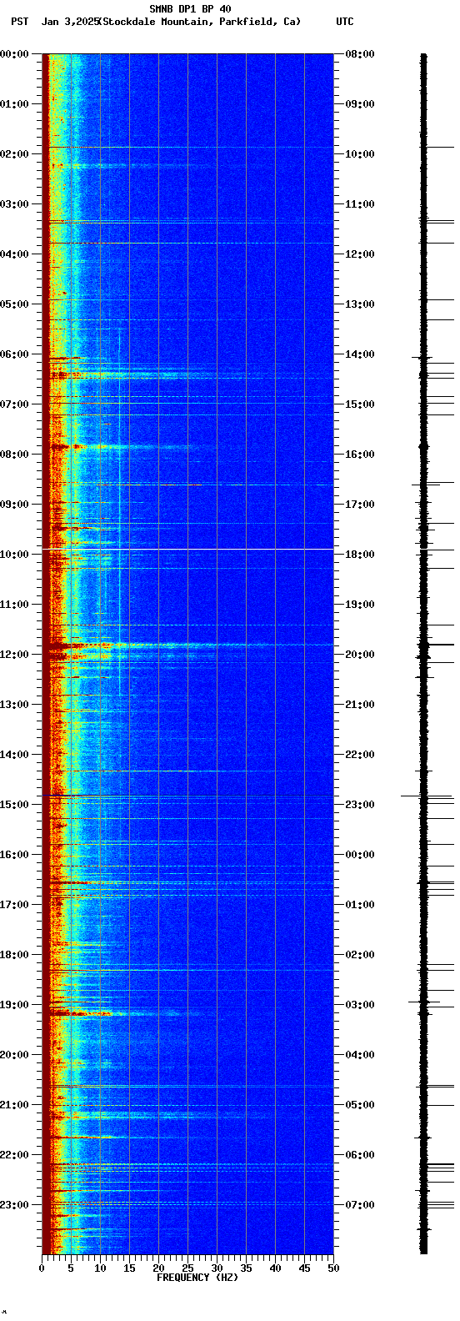Click the UTC time label '07:00'

pyautogui.click(x=360, y=1205)
